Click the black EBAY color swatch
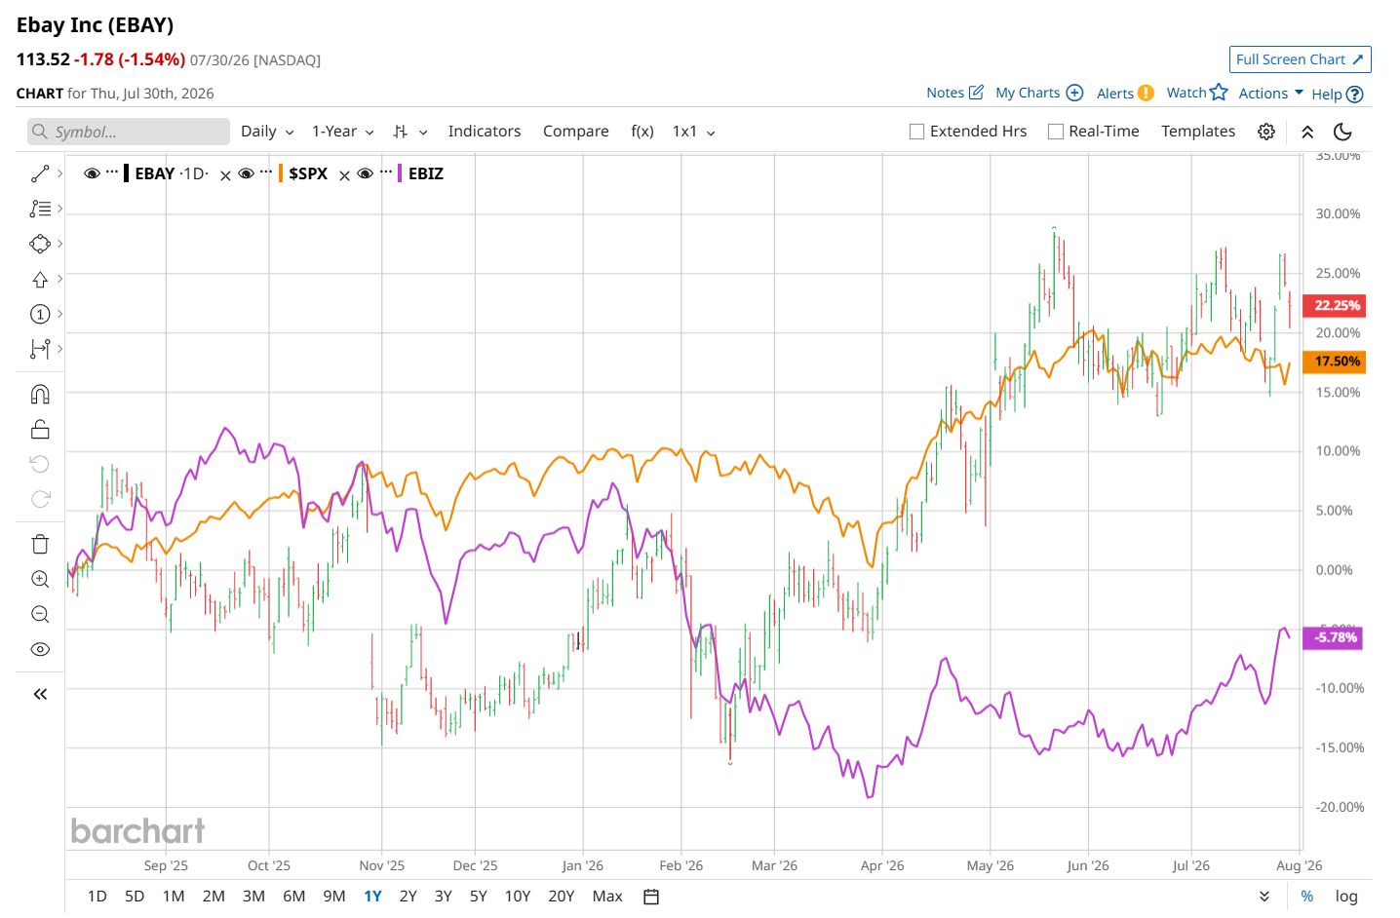This screenshot has width=1400, height=918. click(127, 173)
